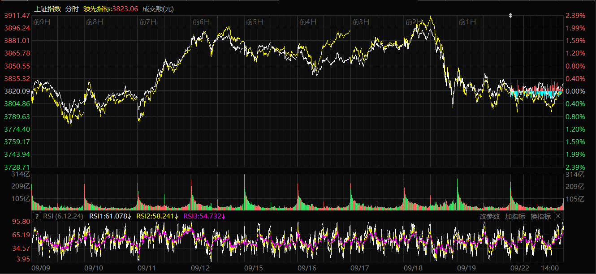Select the 分时 chart mode label
Viewport: 596px width, 274px height.
[x=72, y=9]
